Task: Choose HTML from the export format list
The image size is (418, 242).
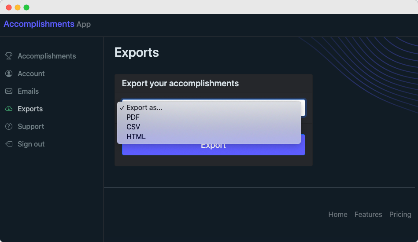Action: [x=136, y=136]
